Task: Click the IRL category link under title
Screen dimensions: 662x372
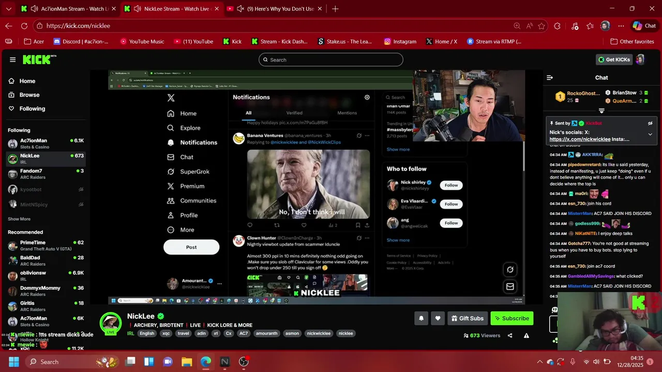Action: click(x=130, y=333)
